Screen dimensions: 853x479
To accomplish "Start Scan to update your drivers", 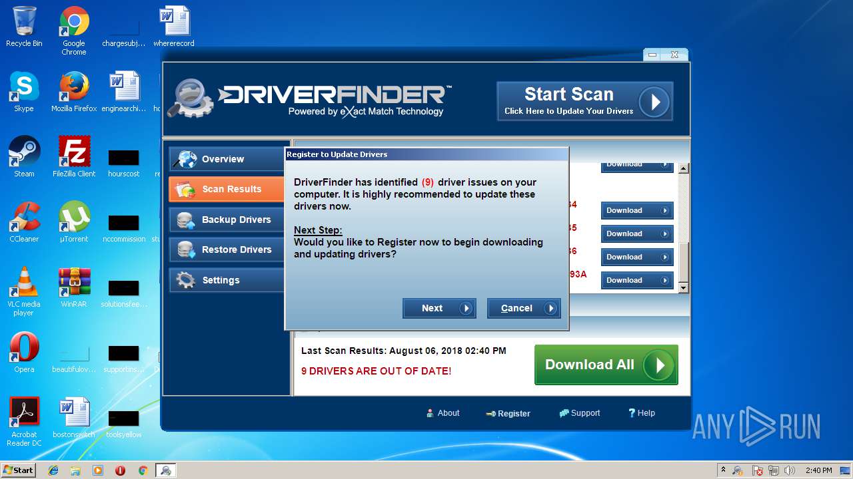I will tap(584, 101).
